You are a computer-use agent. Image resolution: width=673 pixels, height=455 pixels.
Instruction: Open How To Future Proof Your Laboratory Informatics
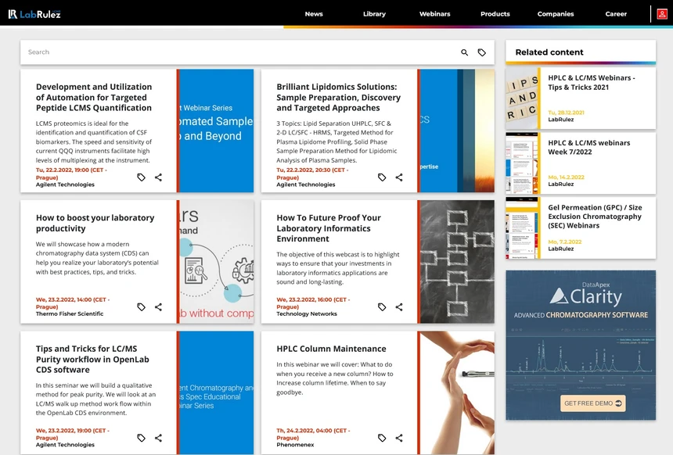point(329,228)
